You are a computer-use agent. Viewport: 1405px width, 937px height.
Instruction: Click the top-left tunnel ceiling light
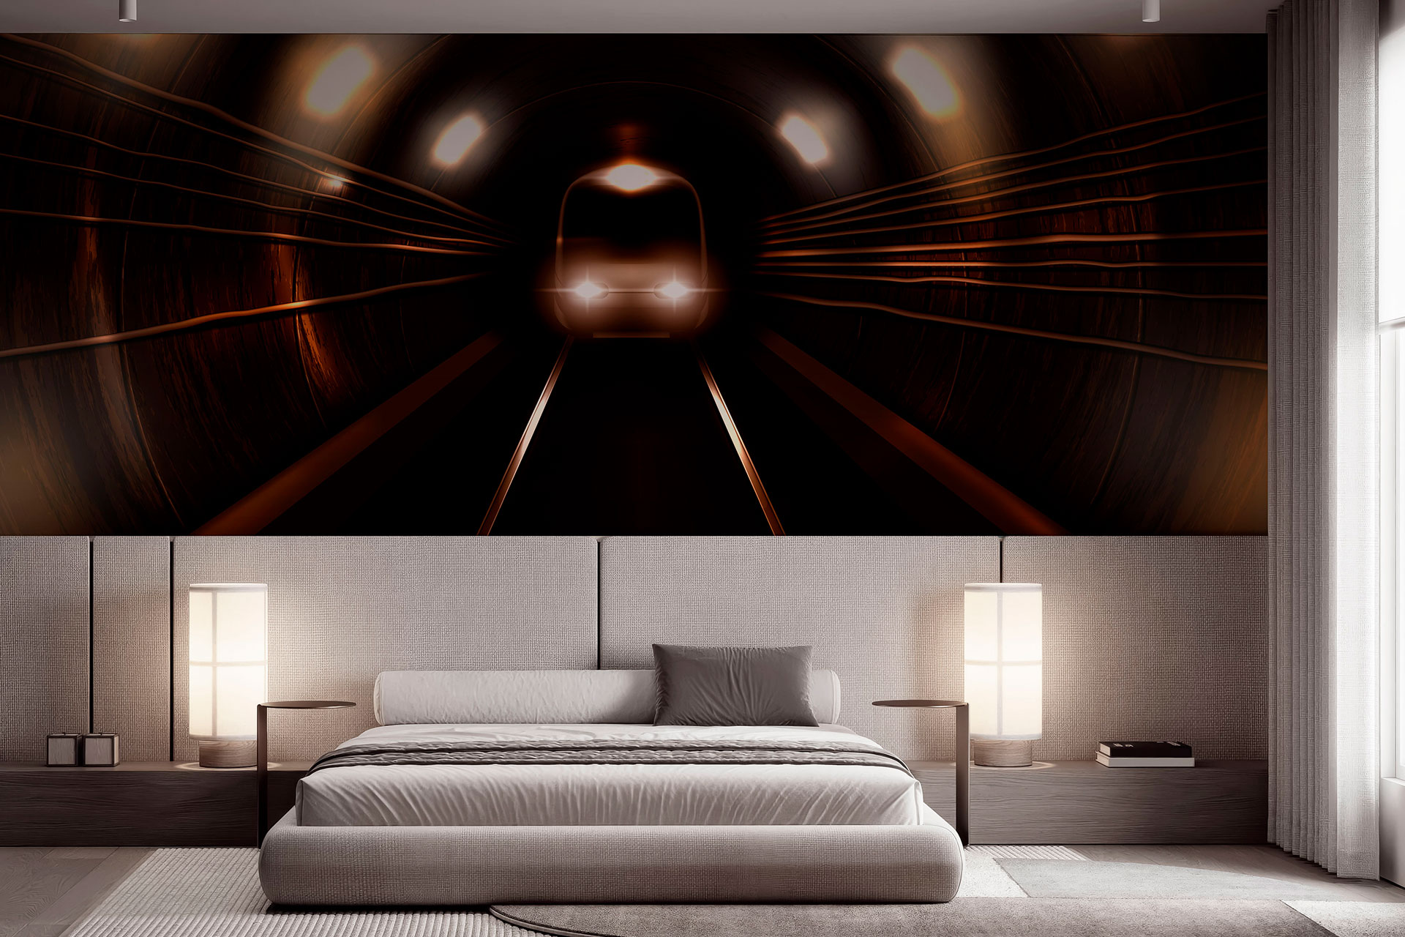point(337,81)
